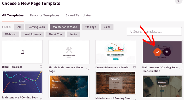Open the Saved Templates tab
The height and width of the screenshot is (100, 184).
click(79, 15)
